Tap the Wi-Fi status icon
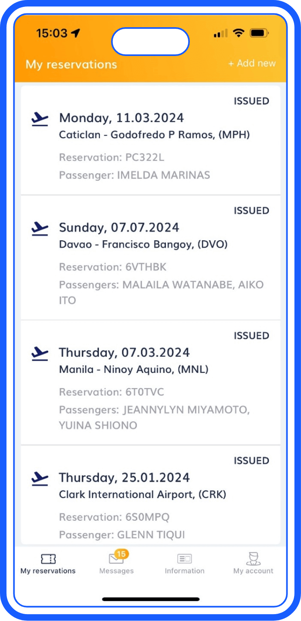This screenshot has width=301, height=621. (239, 33)
